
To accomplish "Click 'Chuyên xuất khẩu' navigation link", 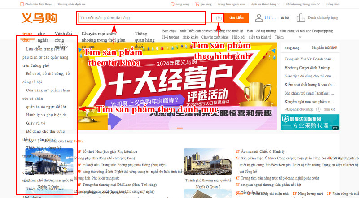I will click(x=215, y=37).
